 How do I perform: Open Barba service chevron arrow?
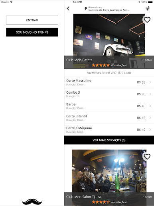150,106
